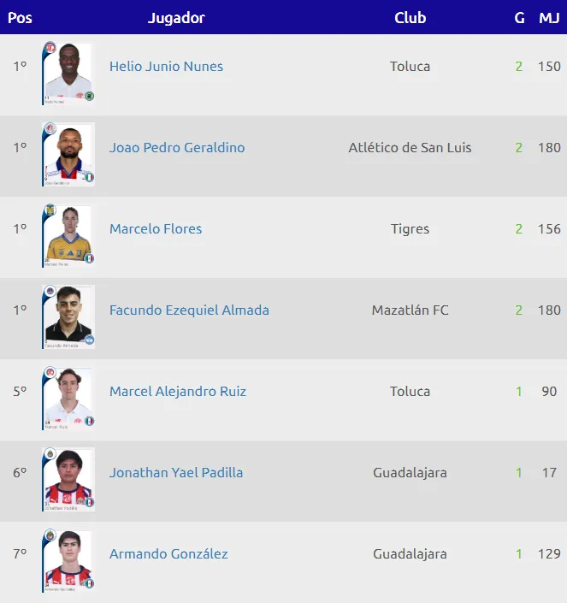The height and width of the screenshot is (603, 567).
Task: Click Marcel Alejandro Ruiz player photo
Action: [x=68, y=398]
